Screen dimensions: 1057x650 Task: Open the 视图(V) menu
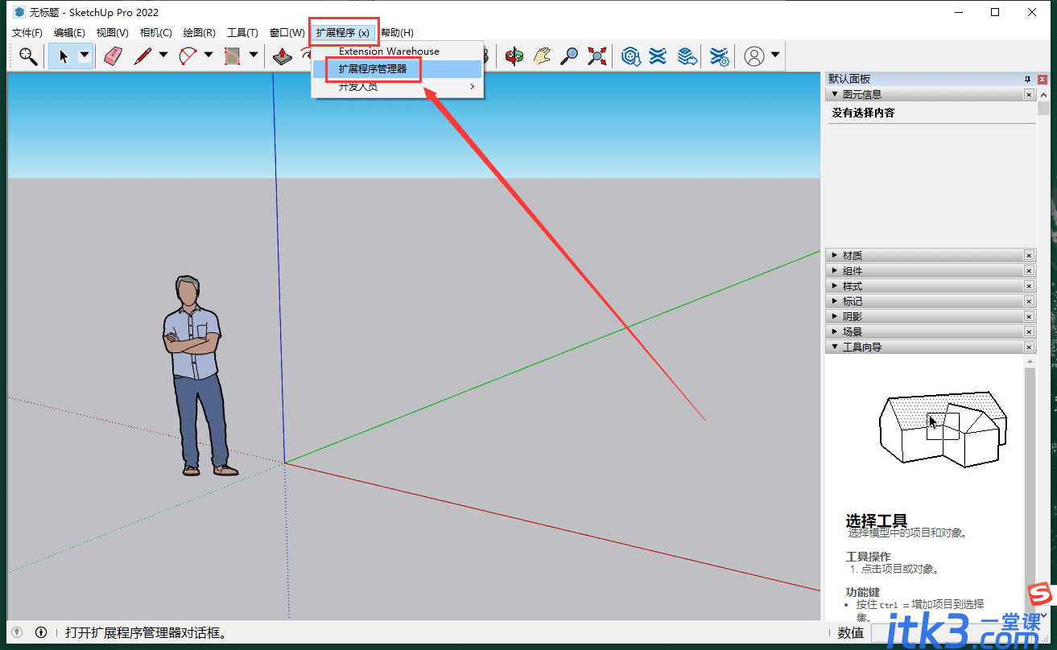click(112, 33)
